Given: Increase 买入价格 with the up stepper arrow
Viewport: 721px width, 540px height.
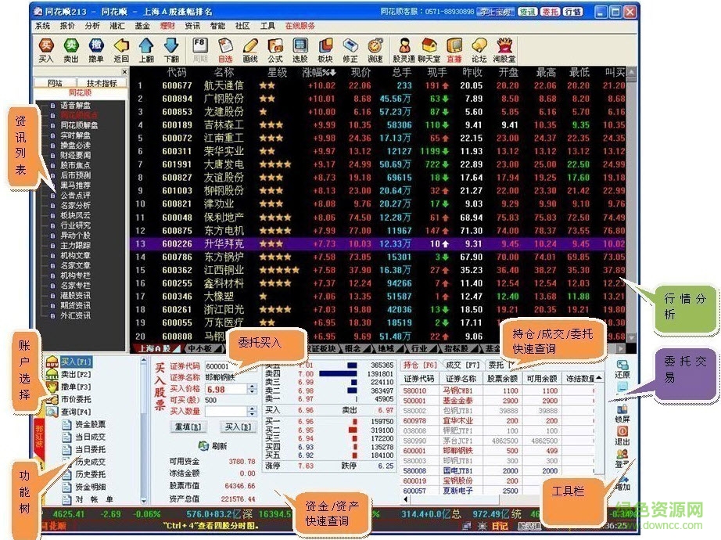Looking at the screenshot, I should 252,386.
